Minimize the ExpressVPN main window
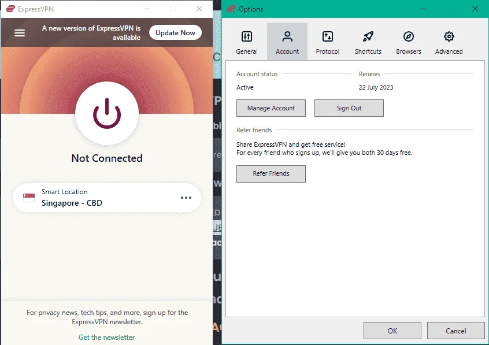This screenshot has width=489, height=345. tap(147, 9)
